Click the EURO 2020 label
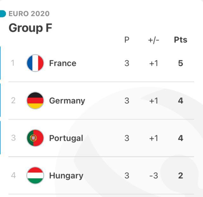The height and width of the screenshot is (197, 203). (x=29, y=14)
